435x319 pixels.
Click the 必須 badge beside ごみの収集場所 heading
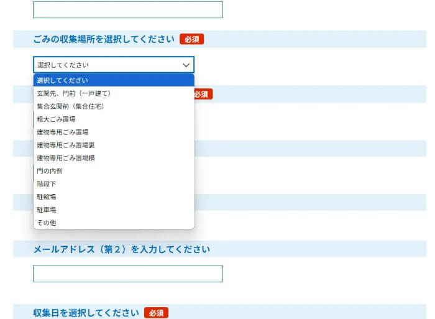191,39
